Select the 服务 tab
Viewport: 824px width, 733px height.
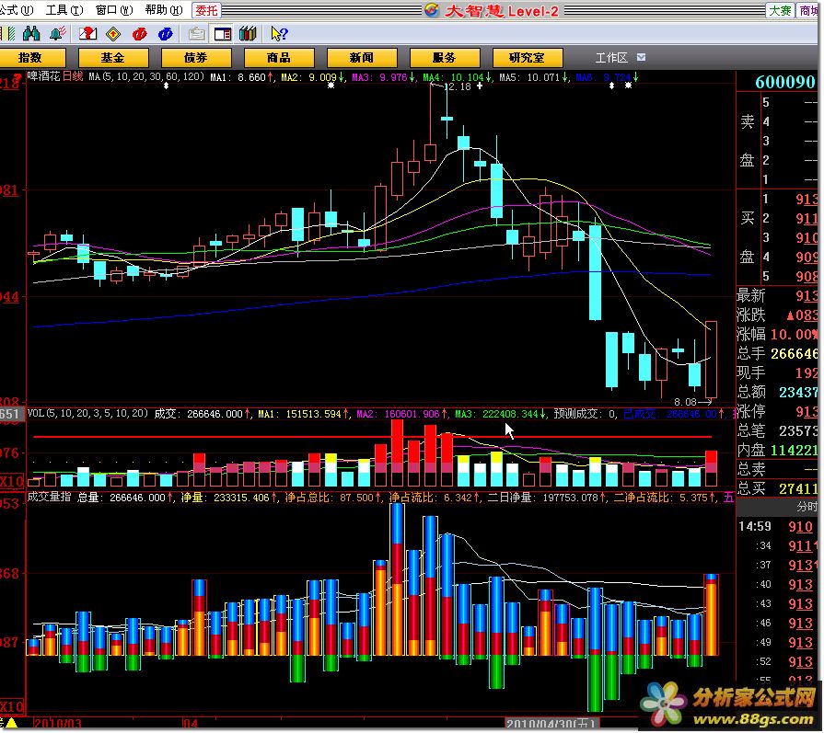point(445,58)
